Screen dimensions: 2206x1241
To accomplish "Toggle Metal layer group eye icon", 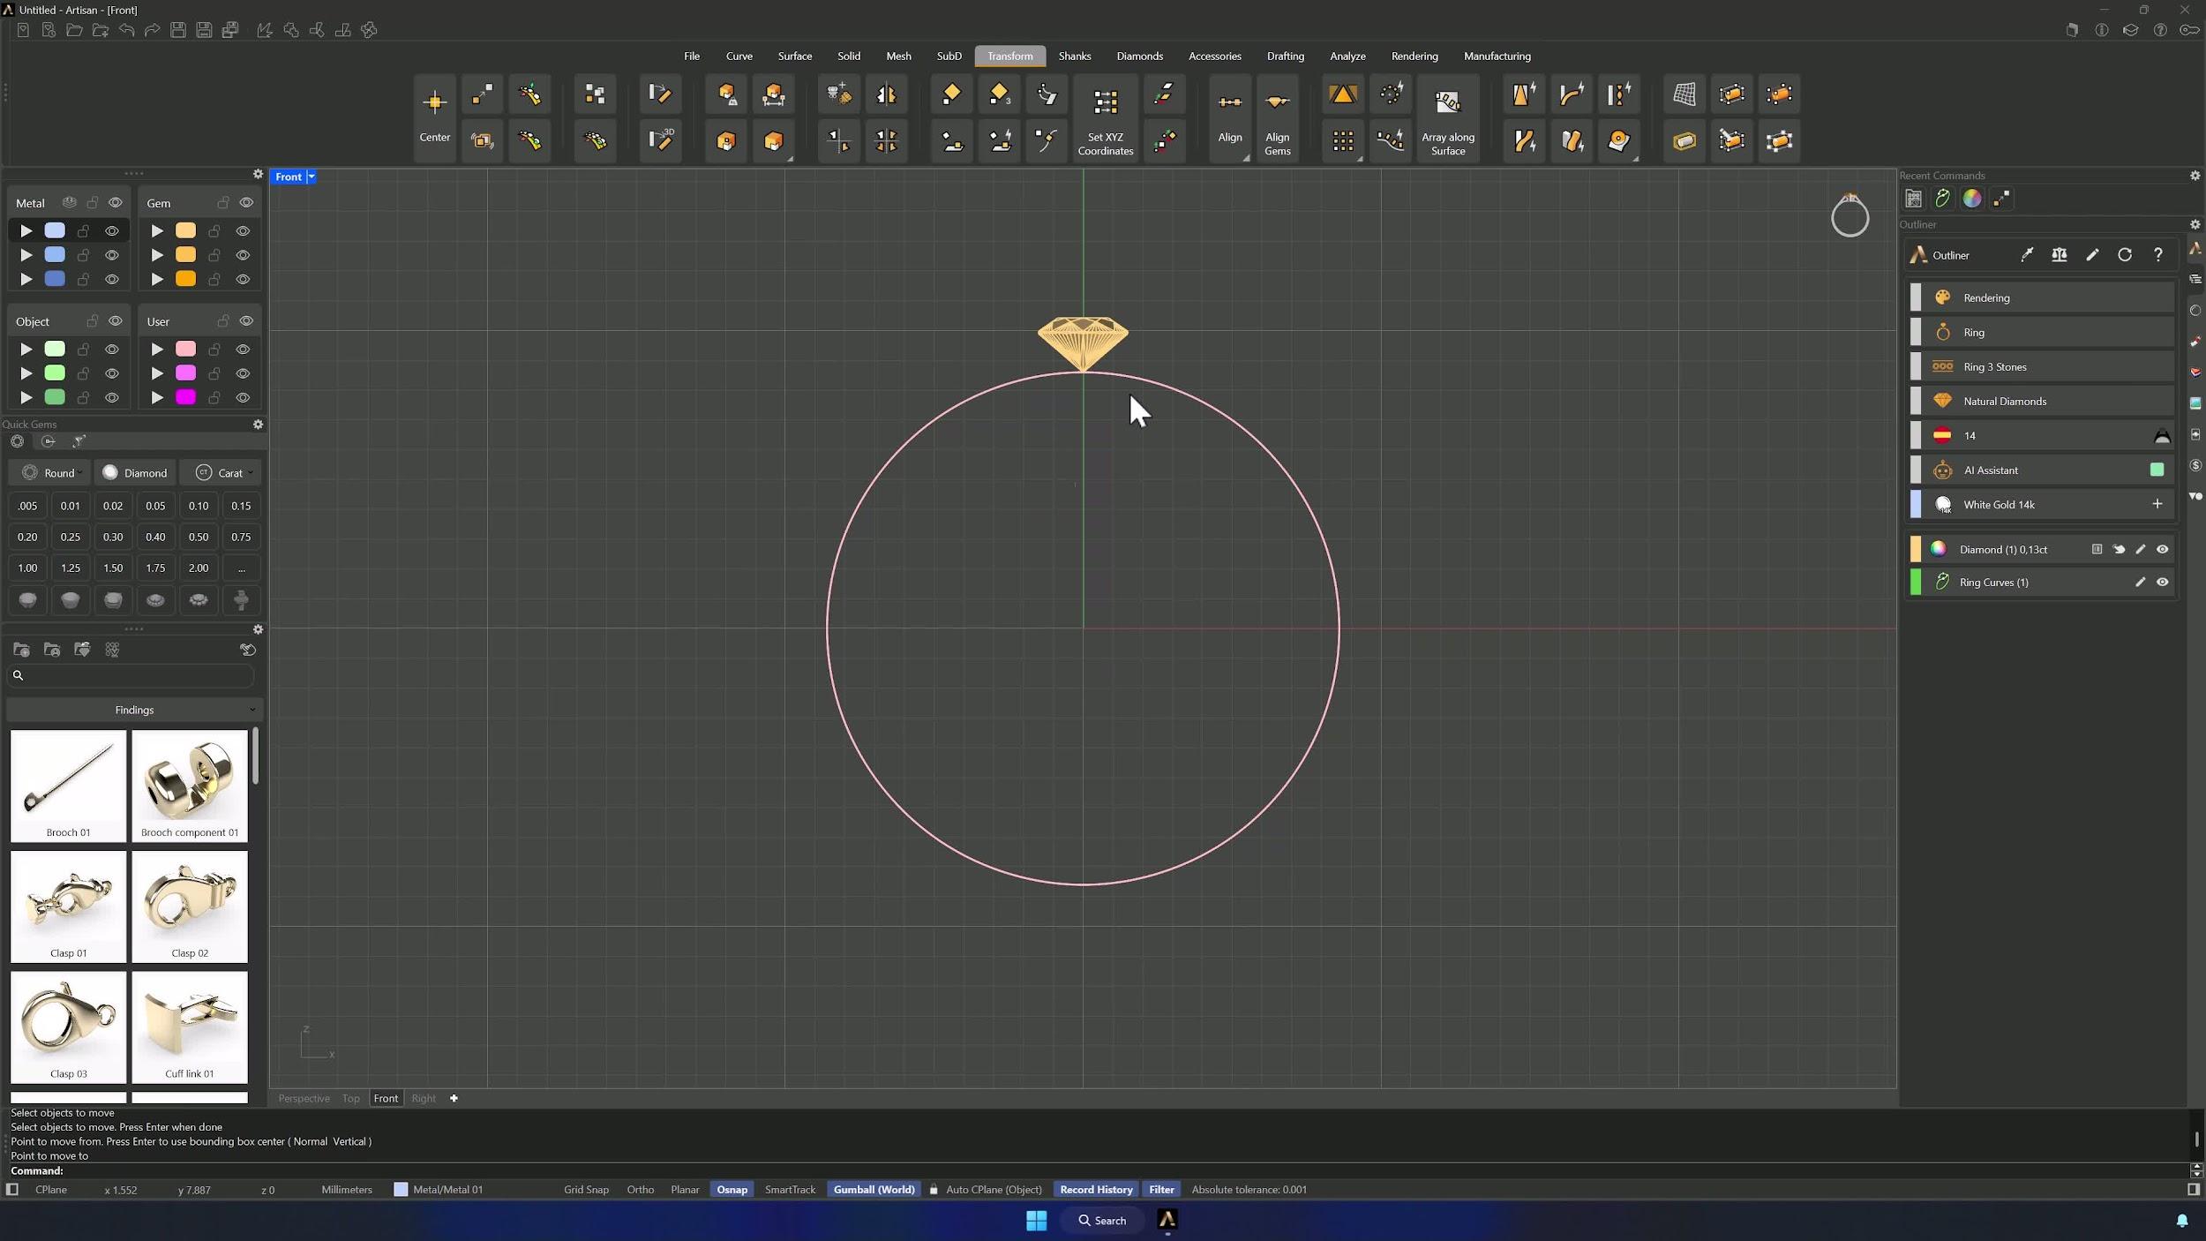I will tap(116, 203).
